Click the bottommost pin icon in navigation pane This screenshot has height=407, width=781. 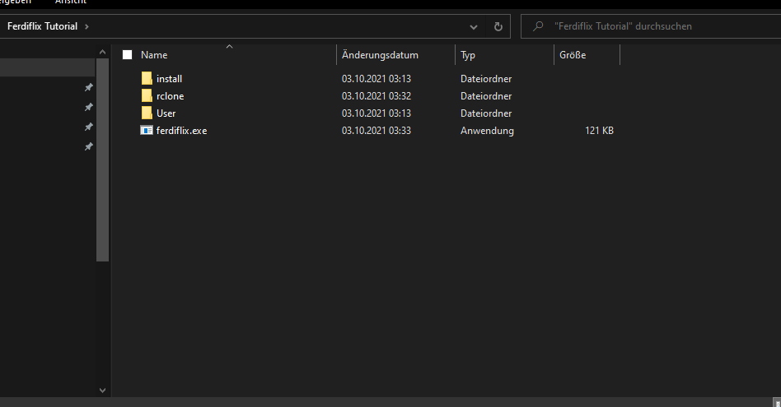pos(89,146)
